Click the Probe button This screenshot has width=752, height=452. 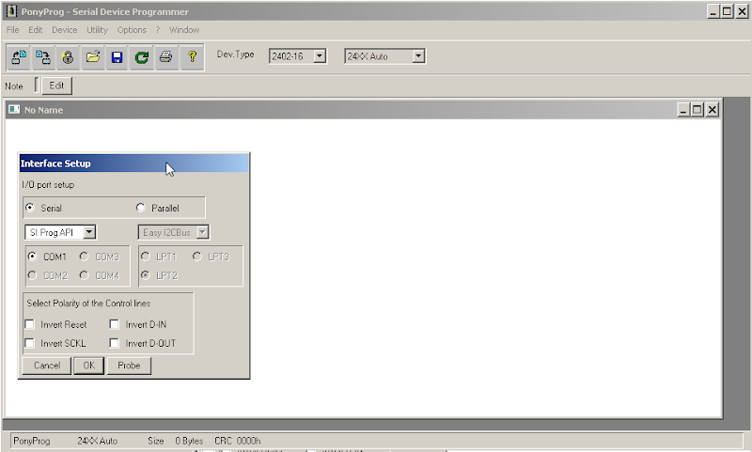pos(129,366)
